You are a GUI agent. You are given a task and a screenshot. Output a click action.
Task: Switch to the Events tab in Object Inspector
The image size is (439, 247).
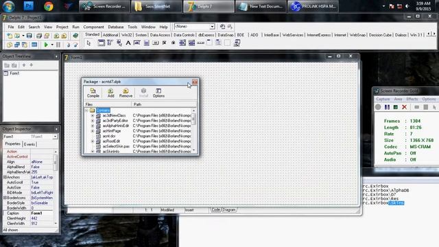click(29, 144)
